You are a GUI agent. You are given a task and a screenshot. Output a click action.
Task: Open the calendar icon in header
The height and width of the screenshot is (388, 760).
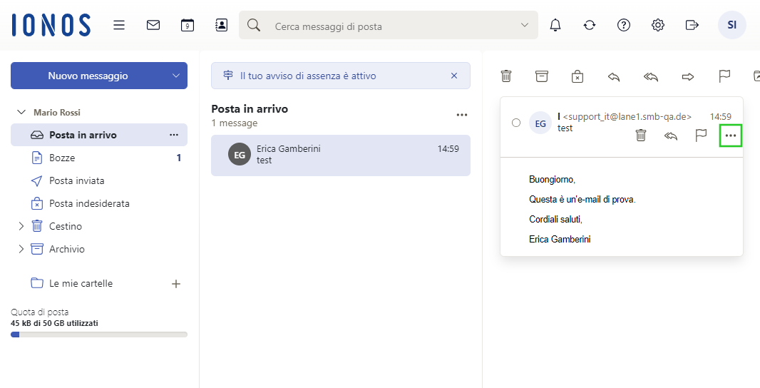pos(188,25)
